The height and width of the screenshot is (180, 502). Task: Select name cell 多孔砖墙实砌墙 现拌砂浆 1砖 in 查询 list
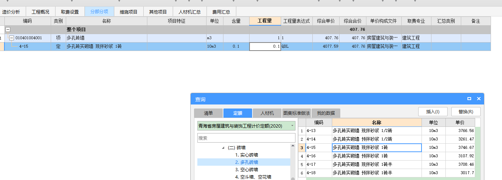(377, 148)
